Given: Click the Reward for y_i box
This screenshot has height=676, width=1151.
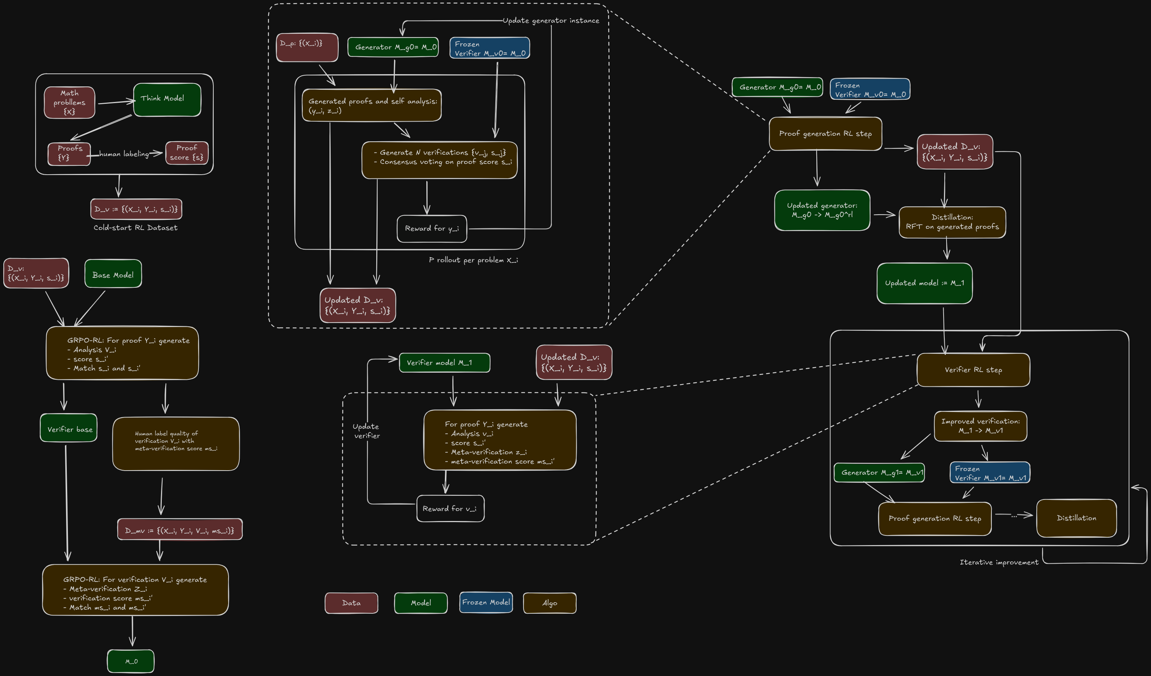Looking at the screenshot, I should pyautogui.click(x=431, y=228).
